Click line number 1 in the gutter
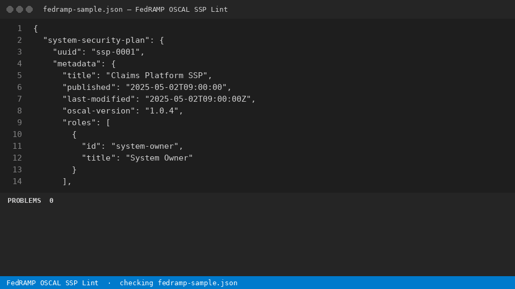The height and width of the screenshot is (289, 515). point(20,28)
